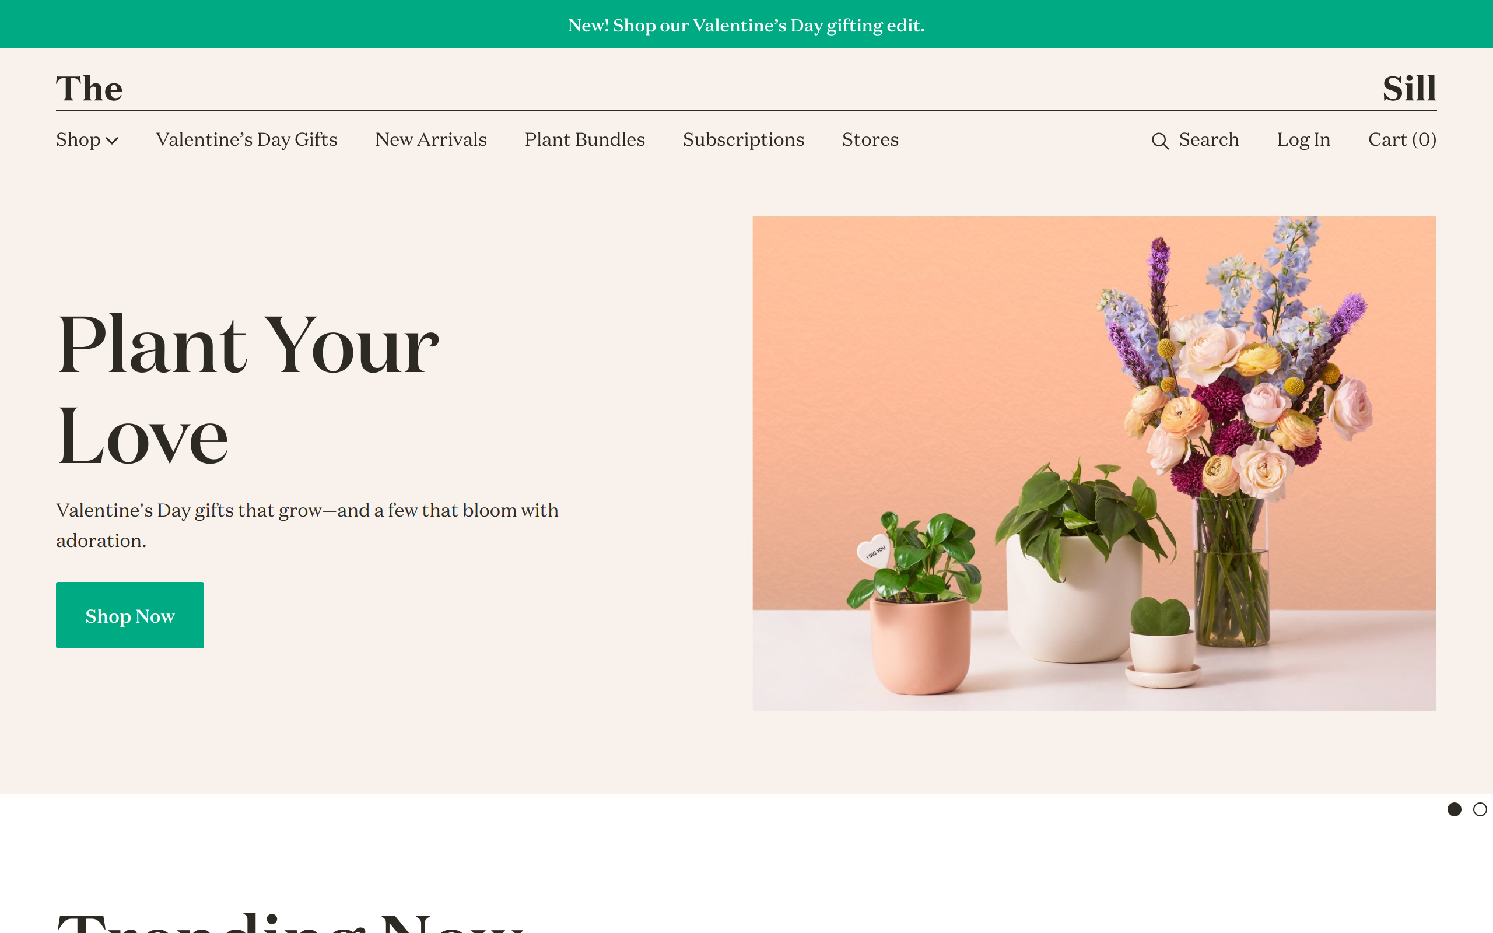Open the Subscriptions page
1493x933 pixels.
tap(744, 139)
